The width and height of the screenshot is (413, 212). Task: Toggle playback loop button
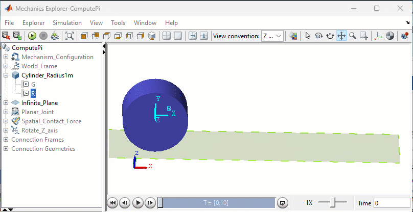(282, 203)
